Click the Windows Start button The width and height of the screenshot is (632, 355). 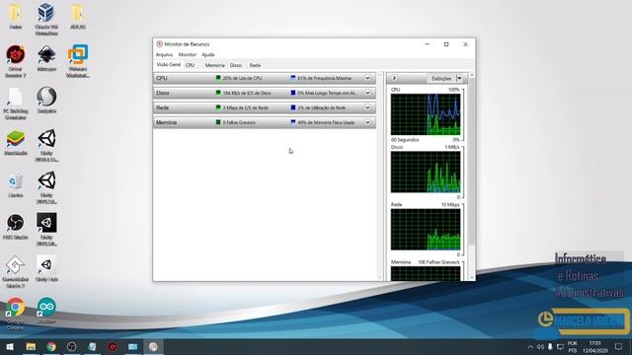10,346
